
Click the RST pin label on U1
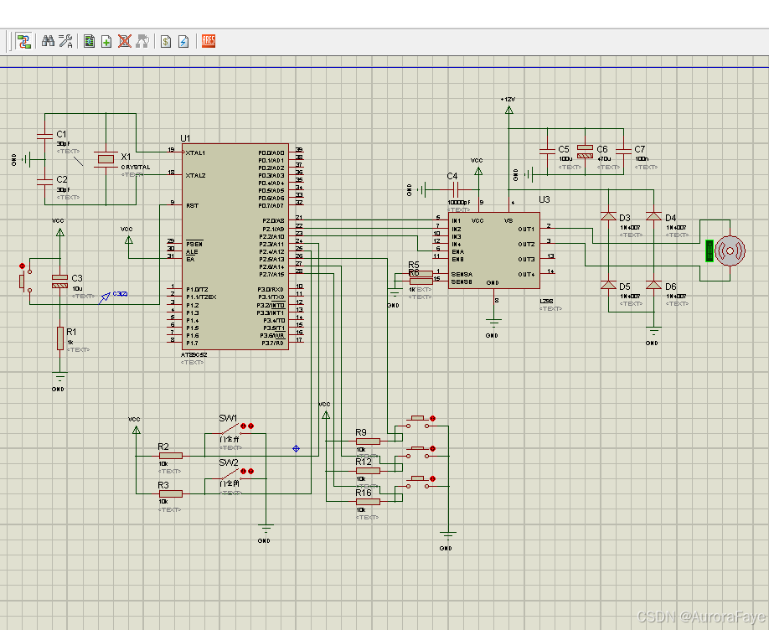coord(193,205)
